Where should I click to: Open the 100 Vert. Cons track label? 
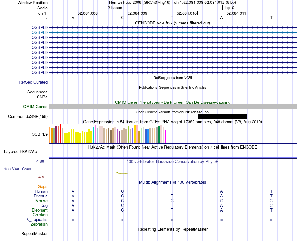tap(18, 169)
